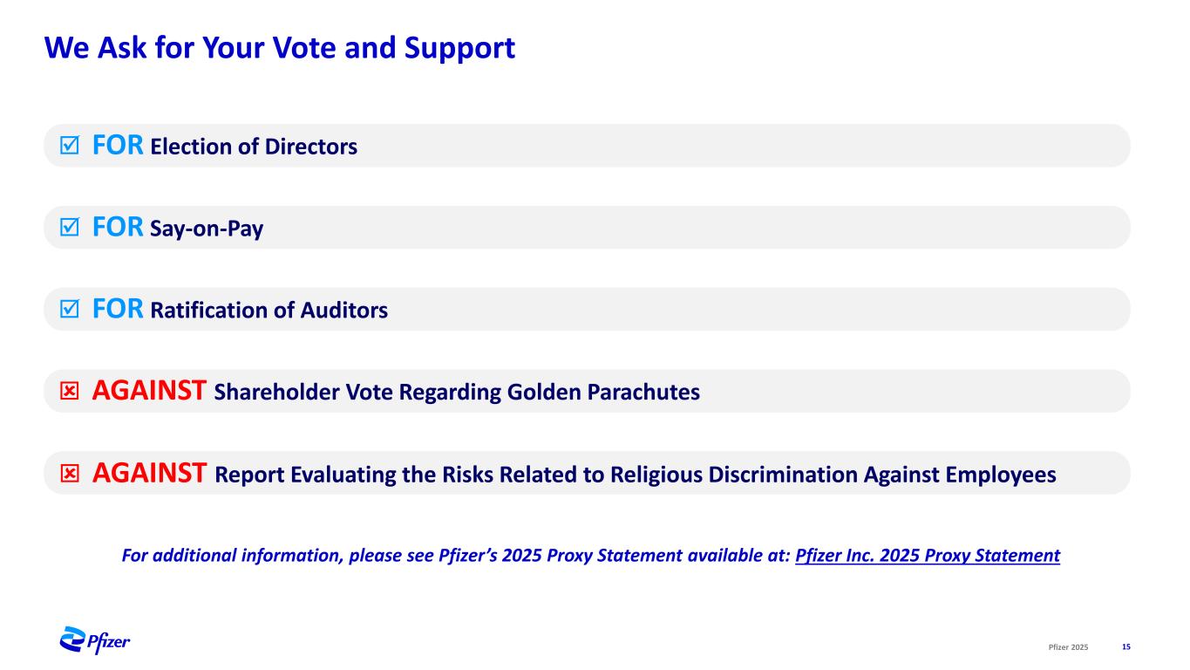
Task: Click the 'Pfizer 2025' footer text
Action: tap(1069, 646)
